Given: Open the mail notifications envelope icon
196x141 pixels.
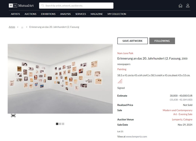Looking at the screenshot, I should pos(180,6).
